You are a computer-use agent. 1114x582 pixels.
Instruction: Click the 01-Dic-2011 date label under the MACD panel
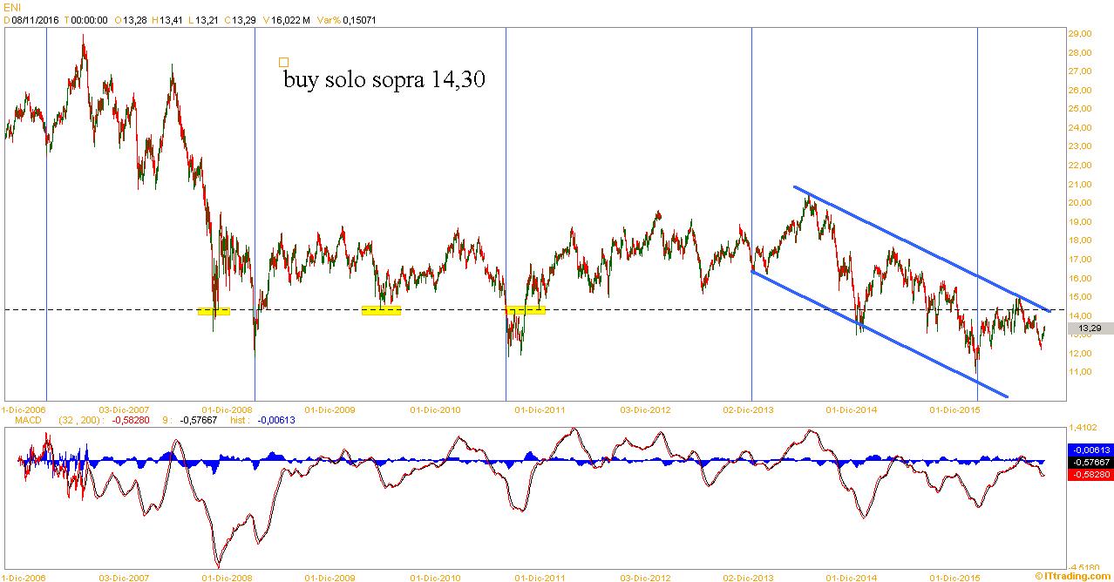tap(540, 577)
